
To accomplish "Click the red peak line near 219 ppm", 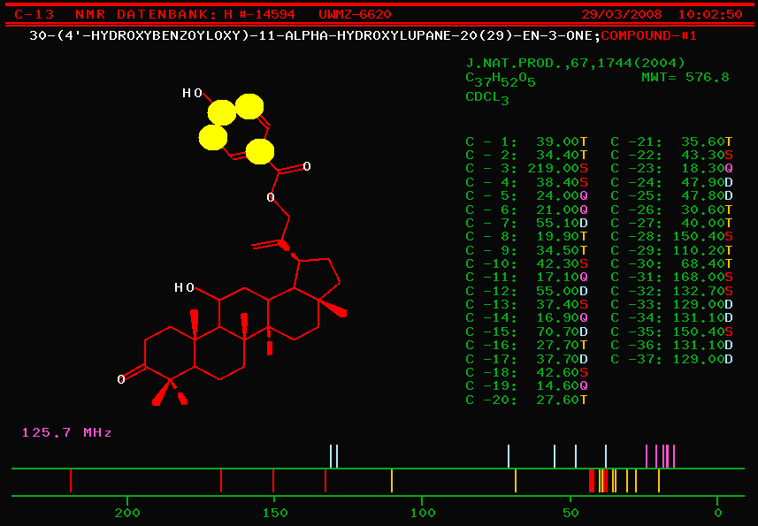I will click(71, 481).
